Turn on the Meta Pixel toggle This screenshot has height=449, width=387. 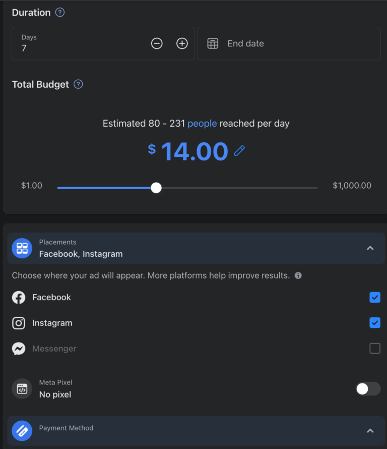pyautogui.click(x=368, y=388)
